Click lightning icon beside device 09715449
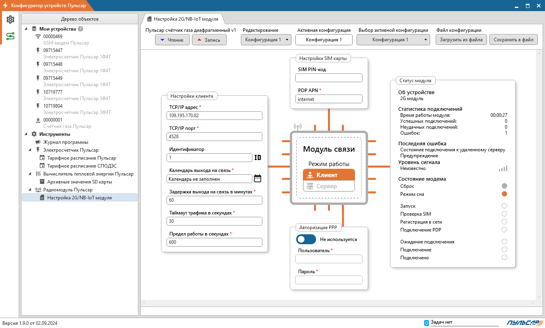The image size is (545, 328). tap(38, 78)
